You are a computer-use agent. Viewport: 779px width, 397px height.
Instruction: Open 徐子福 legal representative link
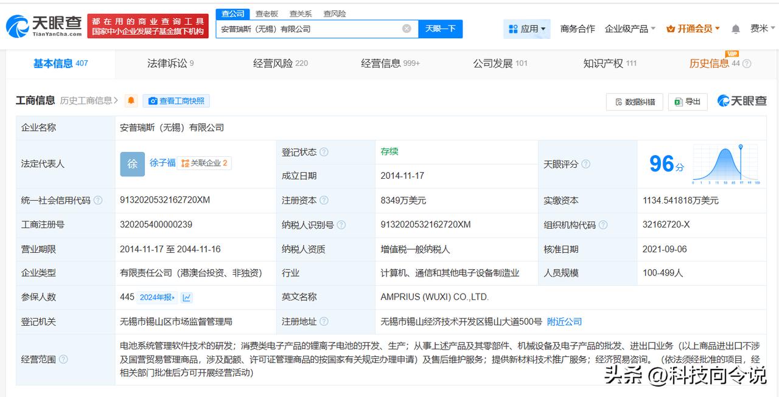(x=162, y=163)
